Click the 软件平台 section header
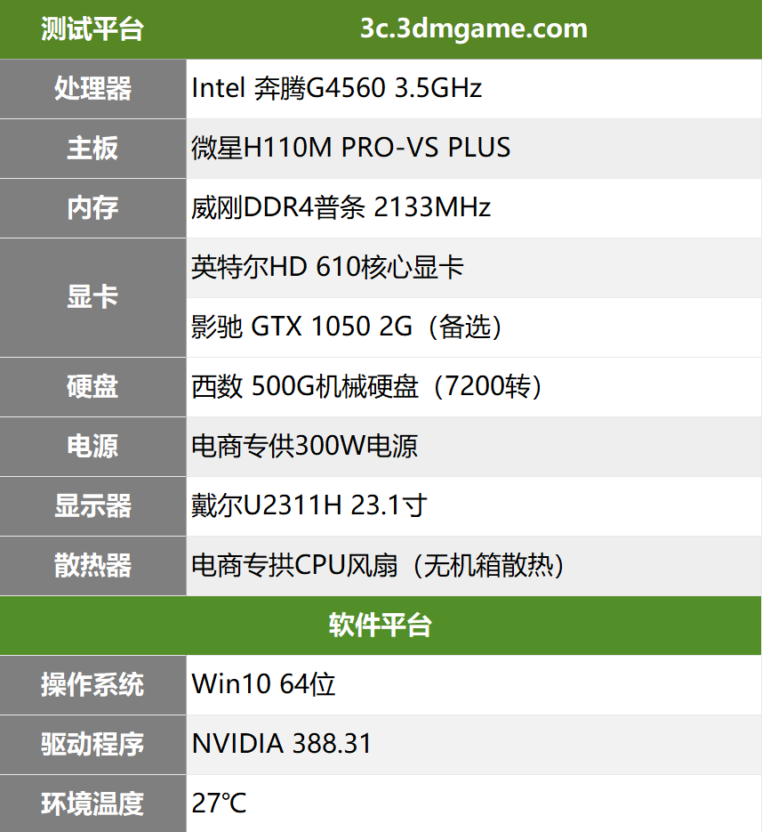The image size is (762, 832). (381, 625)
